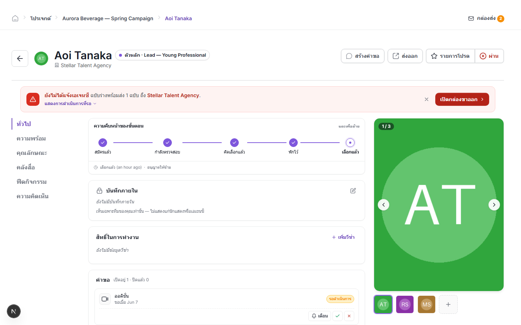The height and width of the screenshot is (325, 521).
Task: Open the โปรเจกต์ breadcrumb link
Action: click(x=41, y=18)
